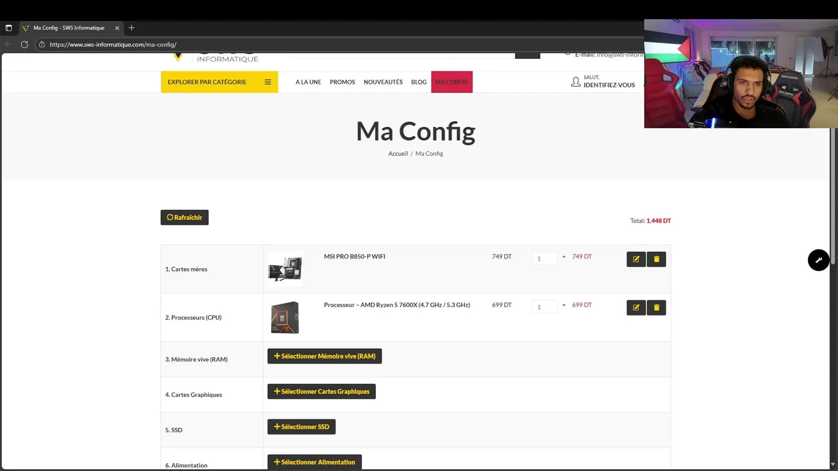Open the A LA UNE menu
The image size is (838, 471).
pos(308,82)
